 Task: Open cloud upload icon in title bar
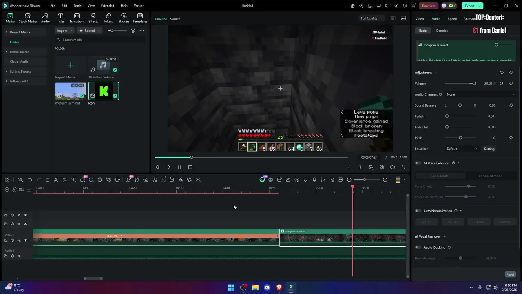pyautogui.click(x=396, y=6)
